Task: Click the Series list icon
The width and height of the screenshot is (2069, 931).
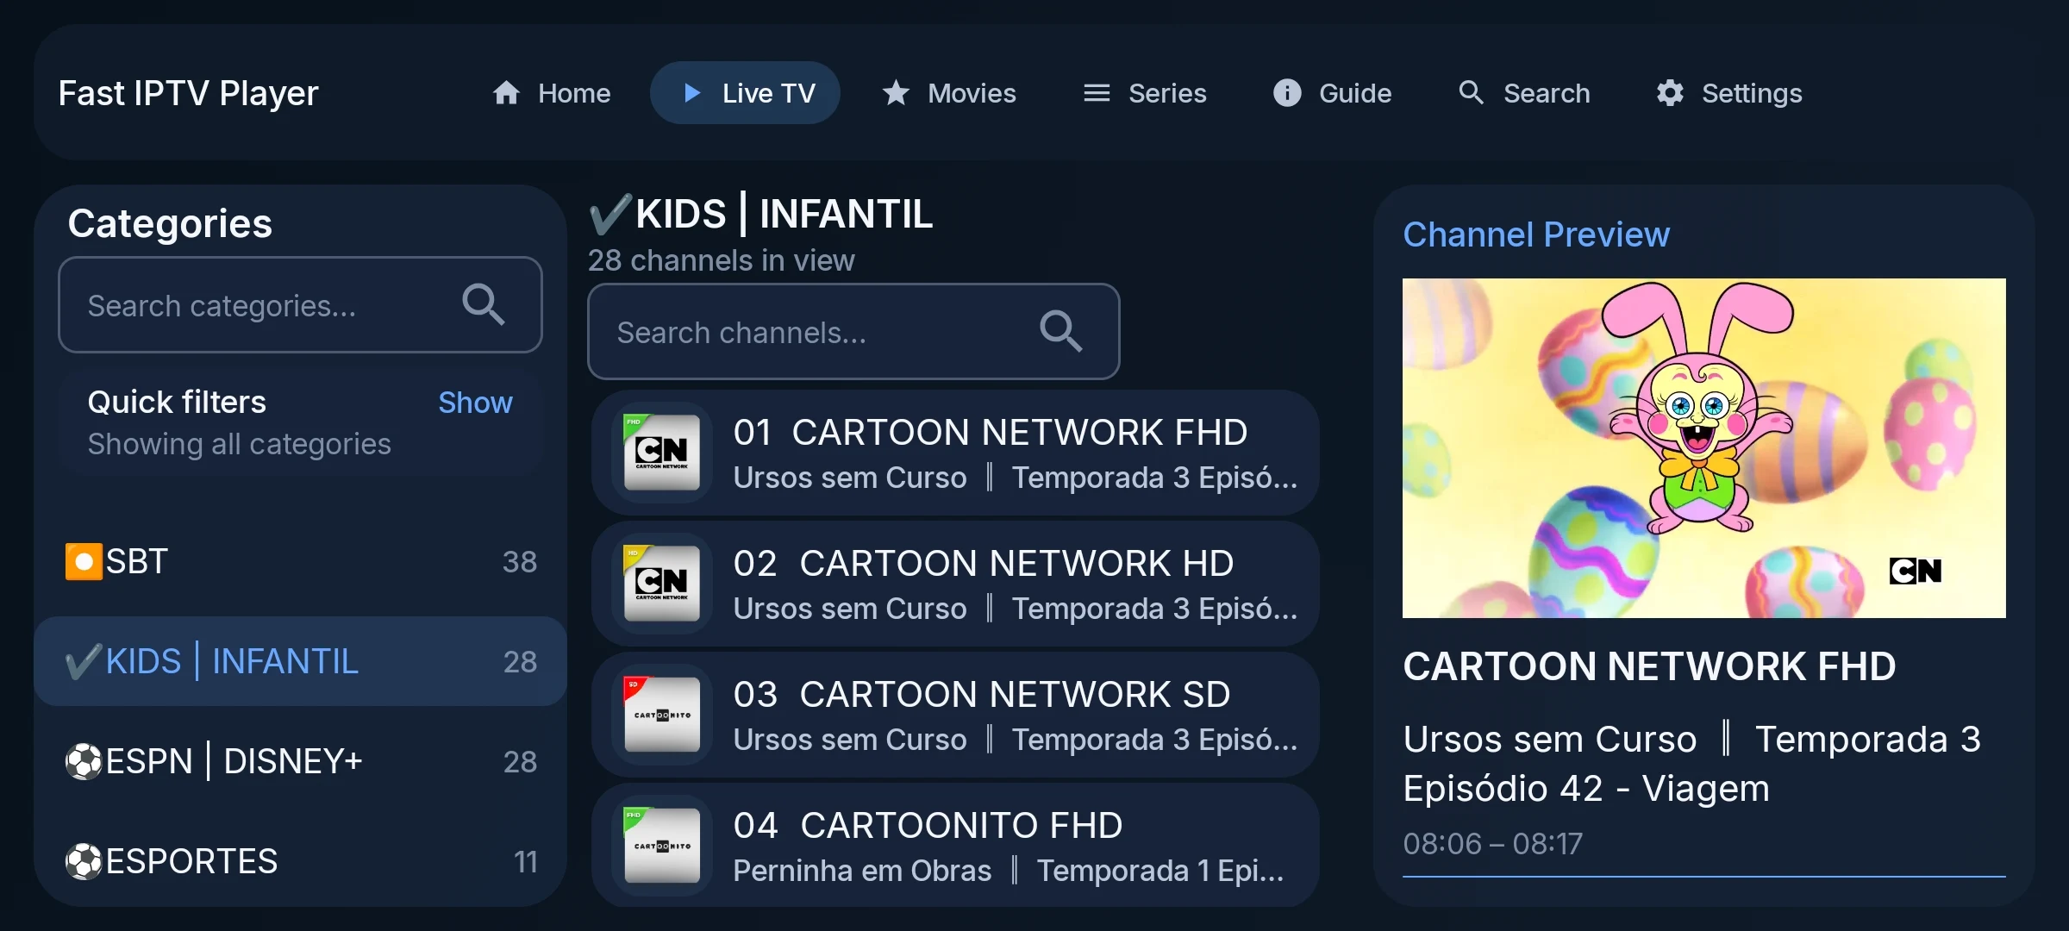Action: (x=1097, y=92)
